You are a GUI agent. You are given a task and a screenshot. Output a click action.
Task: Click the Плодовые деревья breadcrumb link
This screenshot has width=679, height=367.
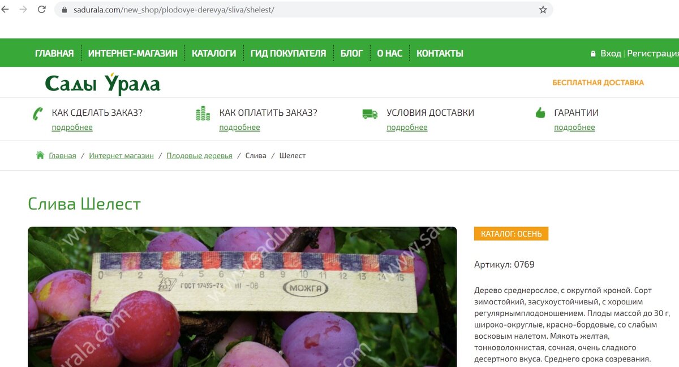coord(199,156)
